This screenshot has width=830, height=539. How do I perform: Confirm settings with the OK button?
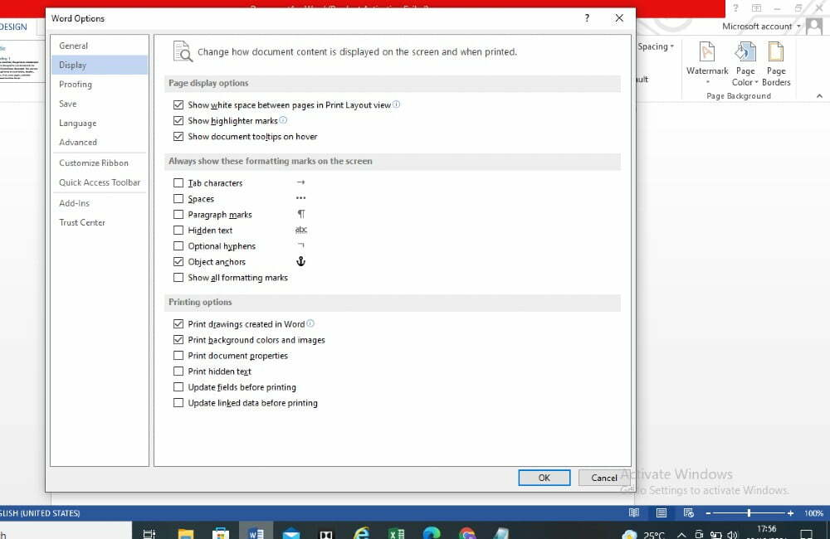(544, 478)
